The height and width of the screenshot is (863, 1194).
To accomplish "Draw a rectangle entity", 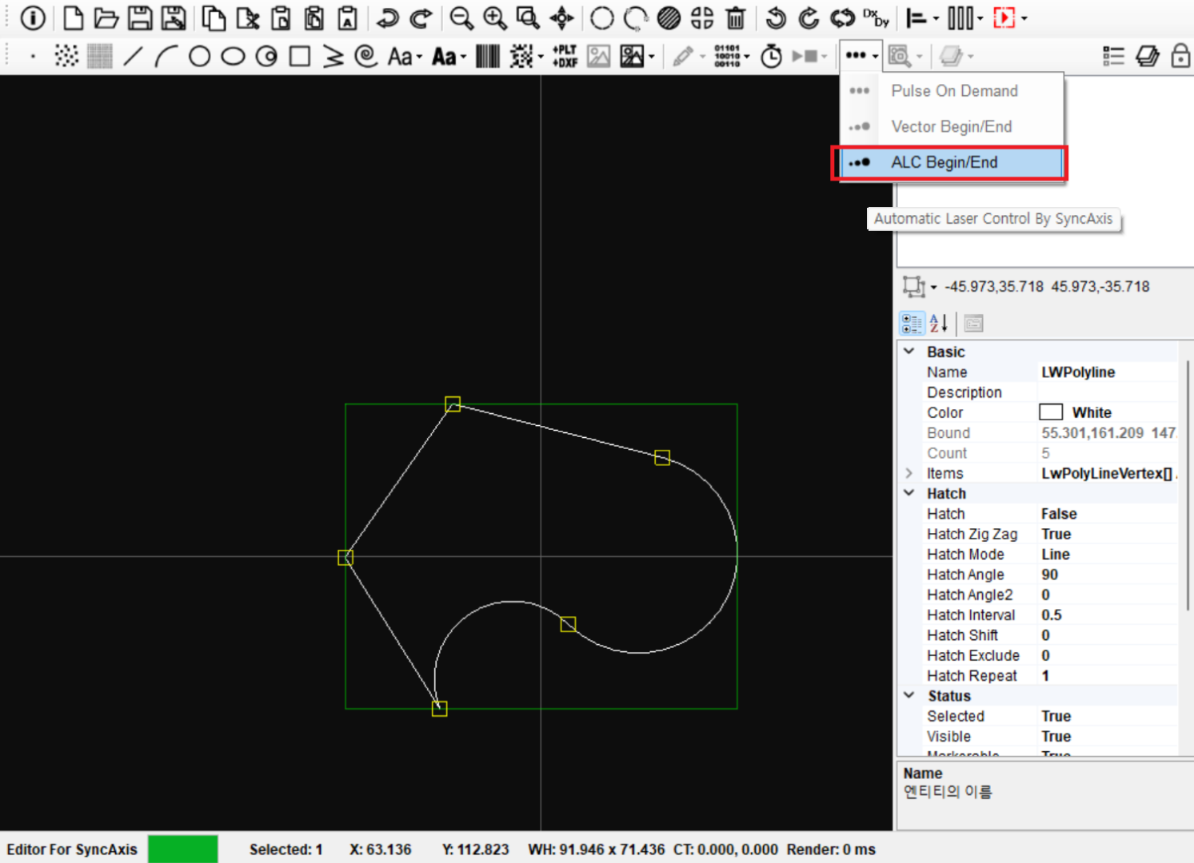I will pos(300,56).
